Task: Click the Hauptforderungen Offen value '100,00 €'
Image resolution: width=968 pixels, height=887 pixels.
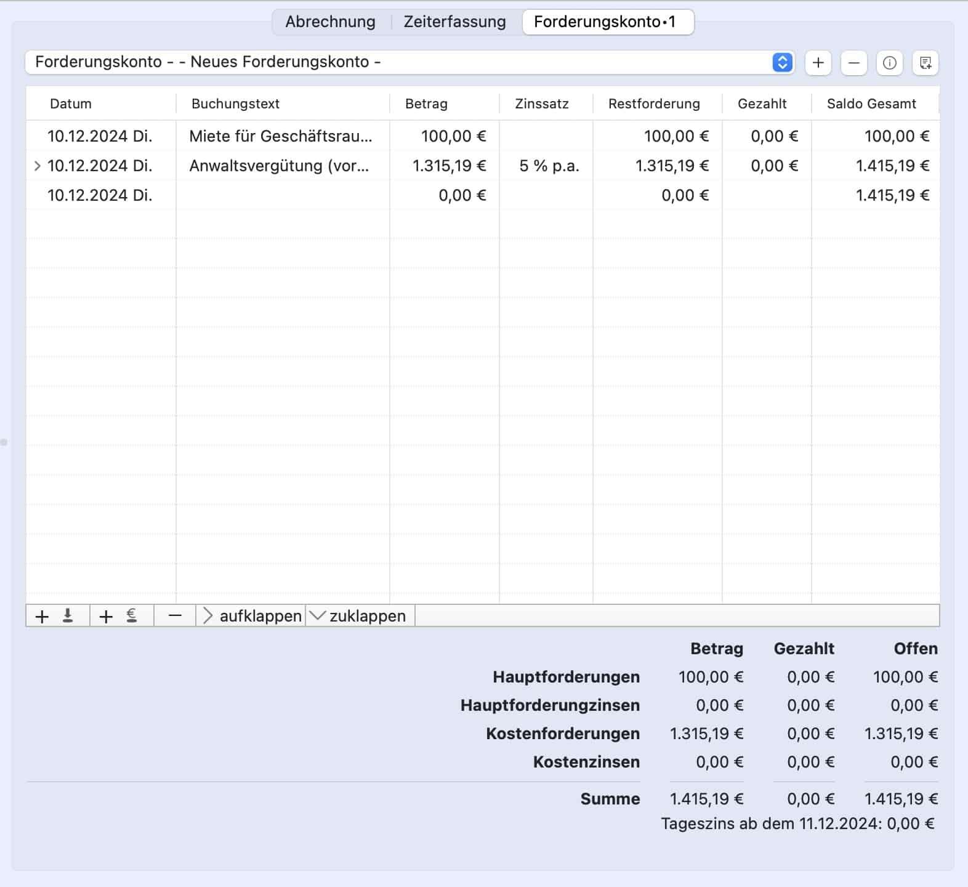Action: 905,677
